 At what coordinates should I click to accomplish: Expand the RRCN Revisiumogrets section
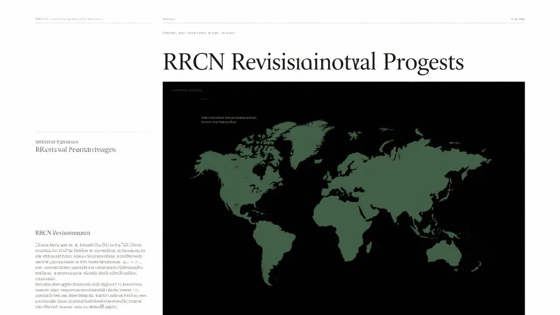click(63, 232)
